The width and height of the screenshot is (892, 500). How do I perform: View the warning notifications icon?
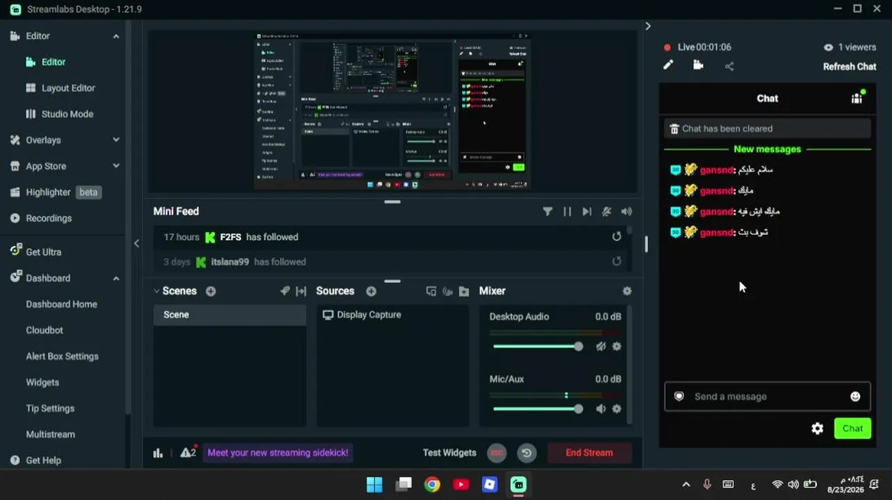pyautogui.click(x=188, y=453)
